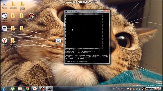Click the "Time = 00:00" value

click(82, 53)
